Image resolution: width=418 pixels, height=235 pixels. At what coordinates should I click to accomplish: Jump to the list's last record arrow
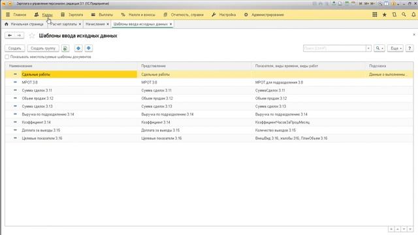(x=410, y=229)
